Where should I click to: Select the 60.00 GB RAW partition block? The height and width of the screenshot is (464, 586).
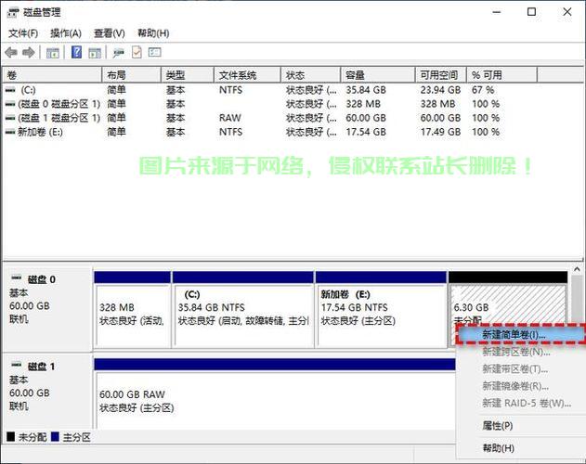(275, 394)
